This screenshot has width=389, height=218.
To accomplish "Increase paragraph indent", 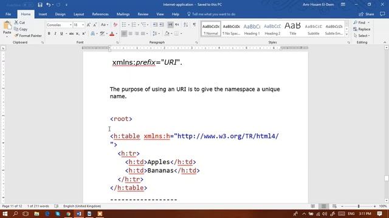I will (x=161, y=25).
